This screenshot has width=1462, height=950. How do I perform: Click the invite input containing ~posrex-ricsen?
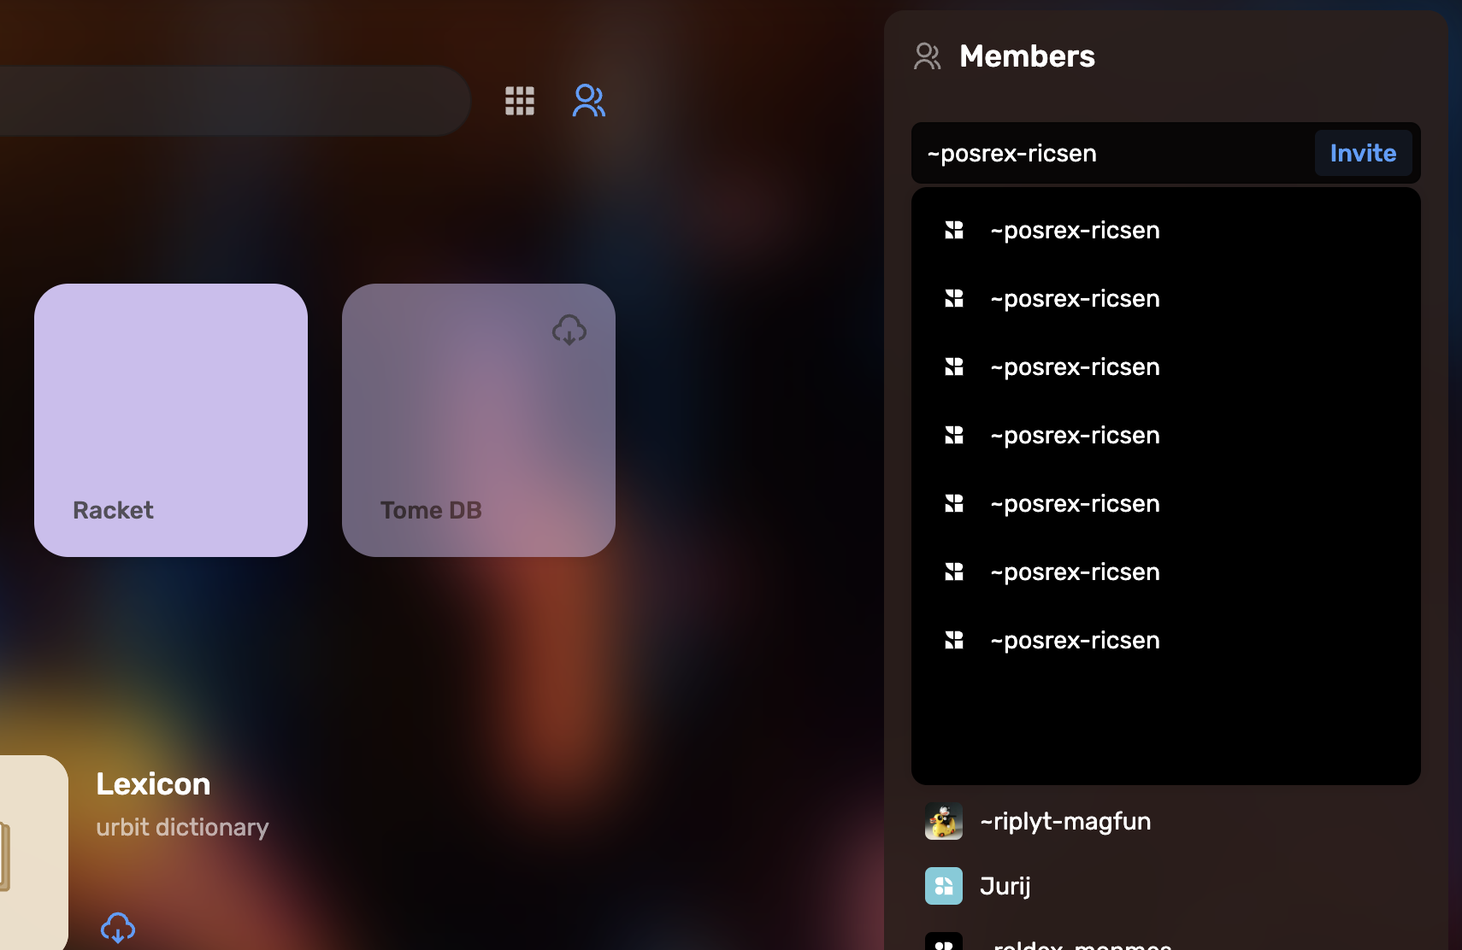pos(1069,153)
